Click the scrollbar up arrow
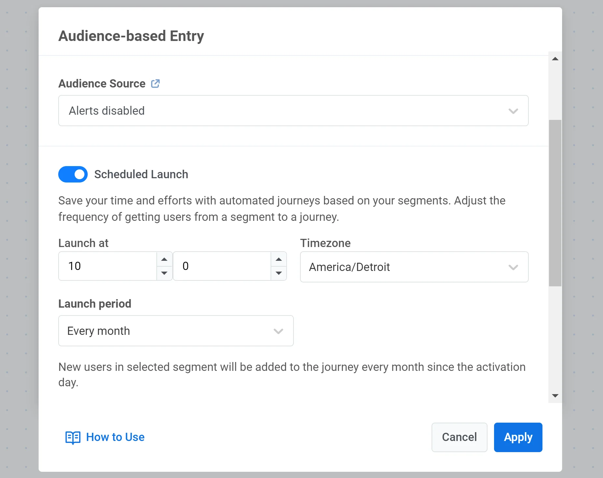 (x=555, y=59)
